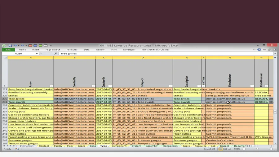Open the Developer ribbon tab

(129, 50)
